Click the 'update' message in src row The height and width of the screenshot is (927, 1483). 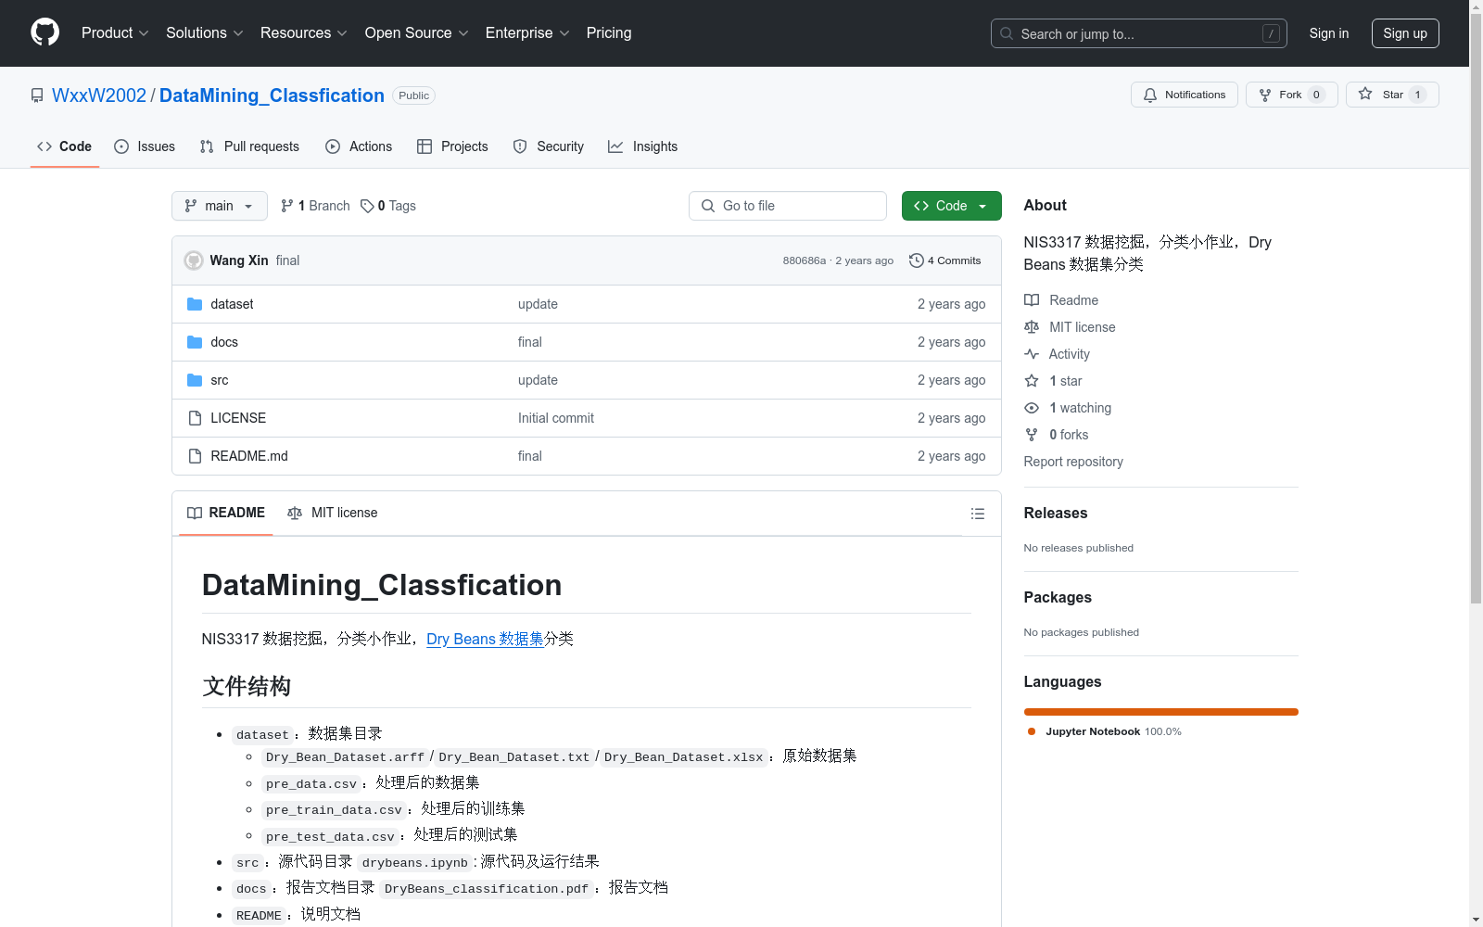coord(538,380)
